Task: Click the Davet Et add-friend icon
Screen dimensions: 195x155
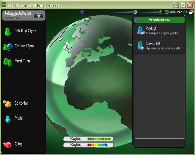Action: (x=141, y=46)
